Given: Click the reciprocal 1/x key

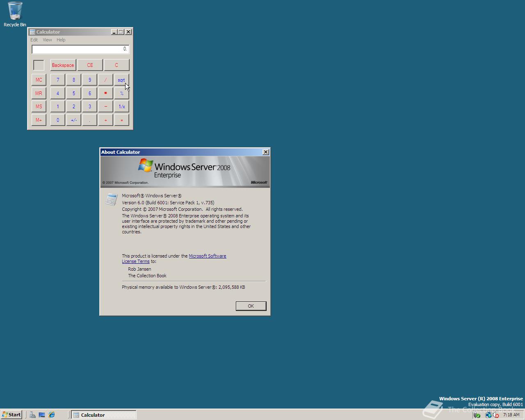Looking at the screenshot, I should point(122,107).
